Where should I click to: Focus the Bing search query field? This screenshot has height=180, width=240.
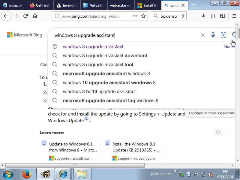point(125,35)
